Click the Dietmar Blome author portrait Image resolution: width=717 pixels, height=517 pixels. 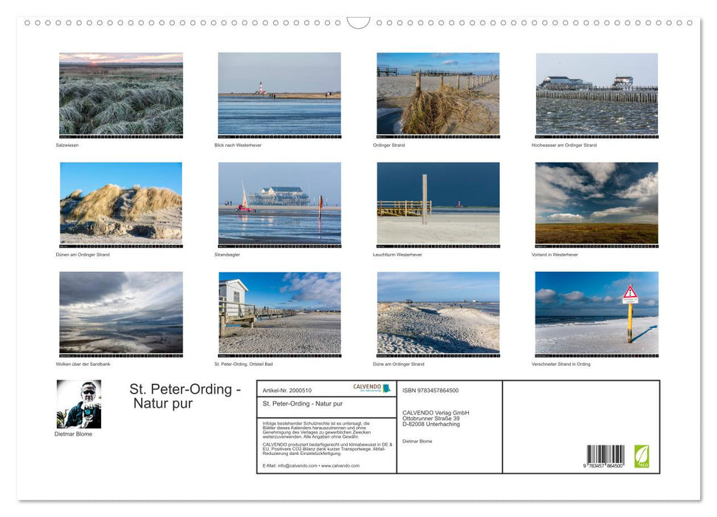tap(78, 403)
